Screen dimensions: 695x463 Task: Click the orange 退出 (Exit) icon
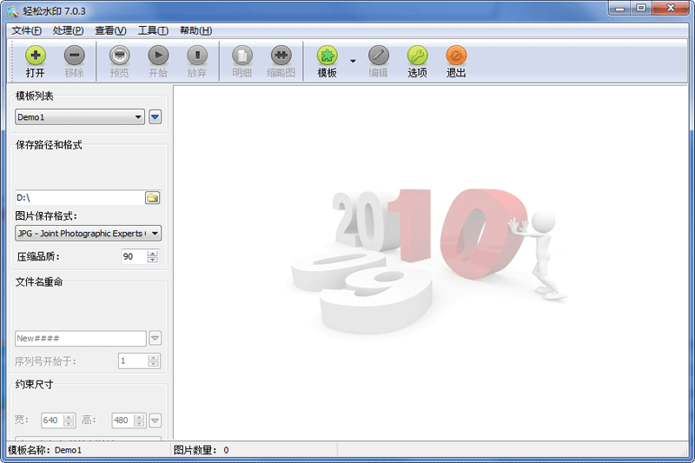point(456,56)
